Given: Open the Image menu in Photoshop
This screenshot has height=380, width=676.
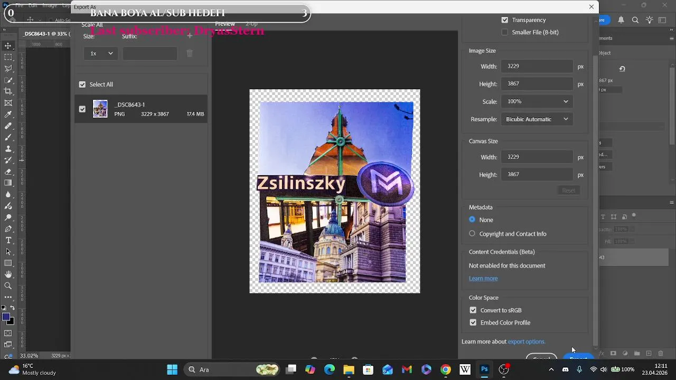Looking at the screenshot, I should tap(49, 5).
